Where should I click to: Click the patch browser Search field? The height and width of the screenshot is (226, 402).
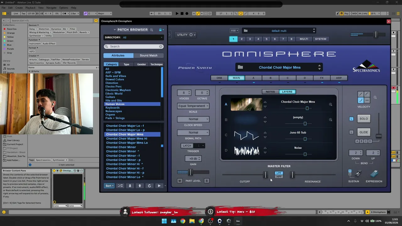point(134,46)
